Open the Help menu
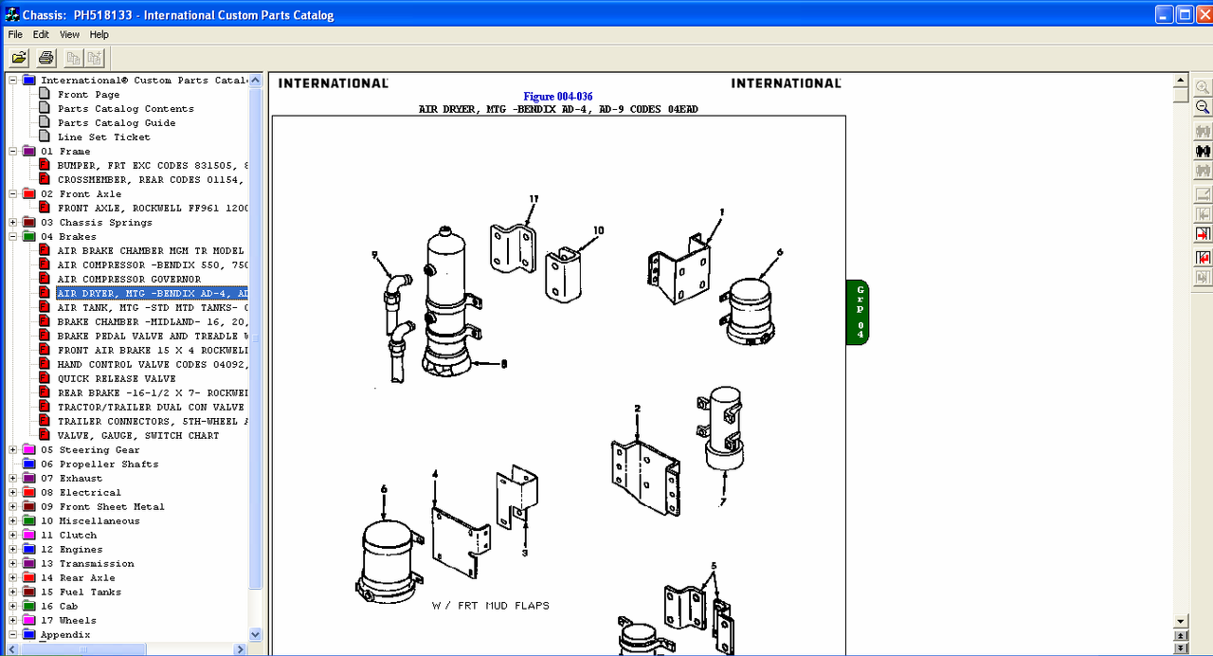1213x656 pixels. coord(100,34)
